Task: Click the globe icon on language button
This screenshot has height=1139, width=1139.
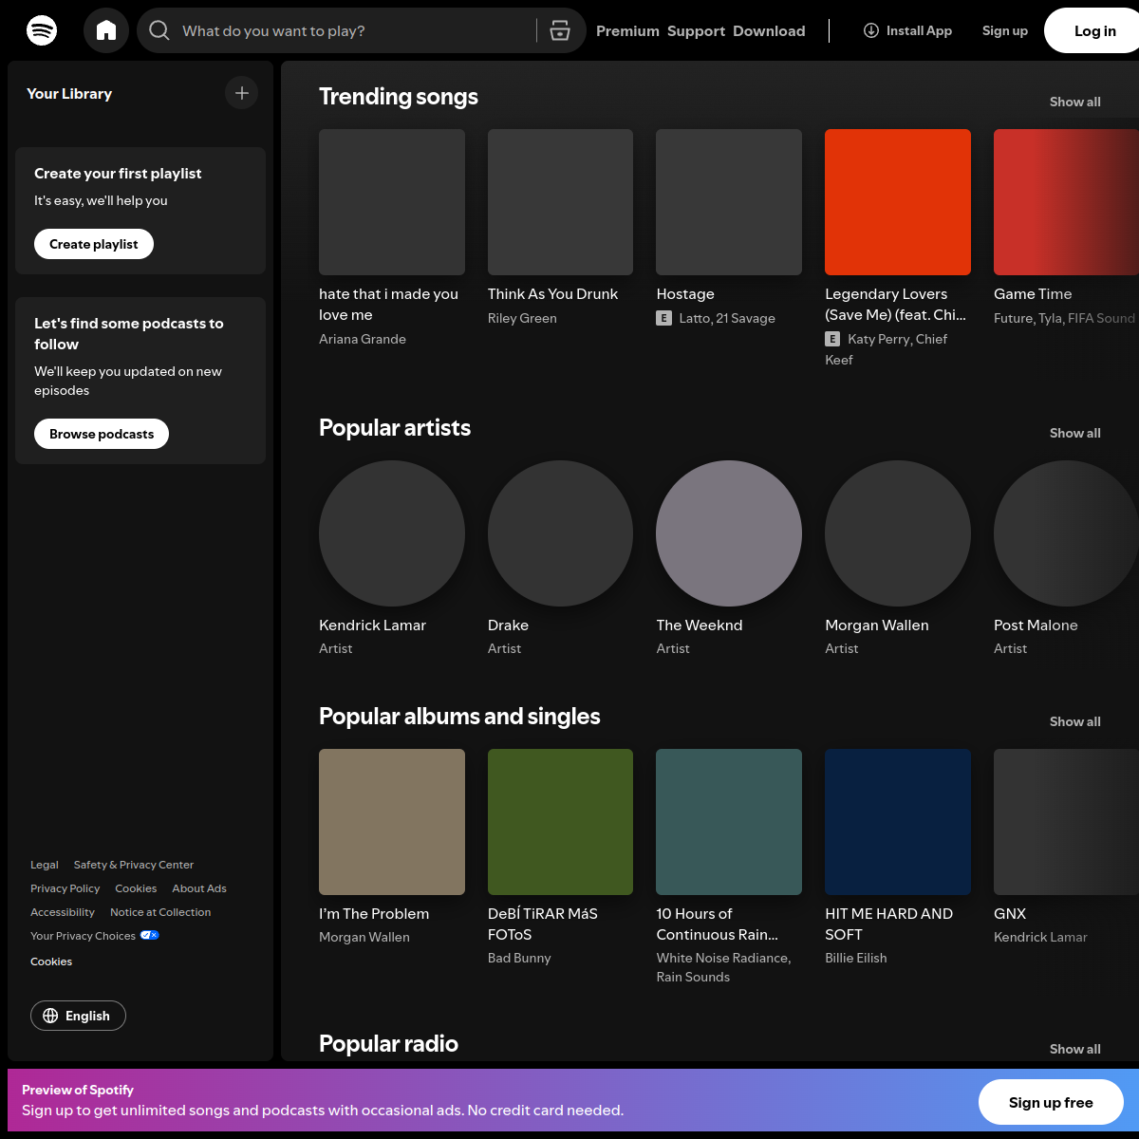Action: click(50, 1016)
